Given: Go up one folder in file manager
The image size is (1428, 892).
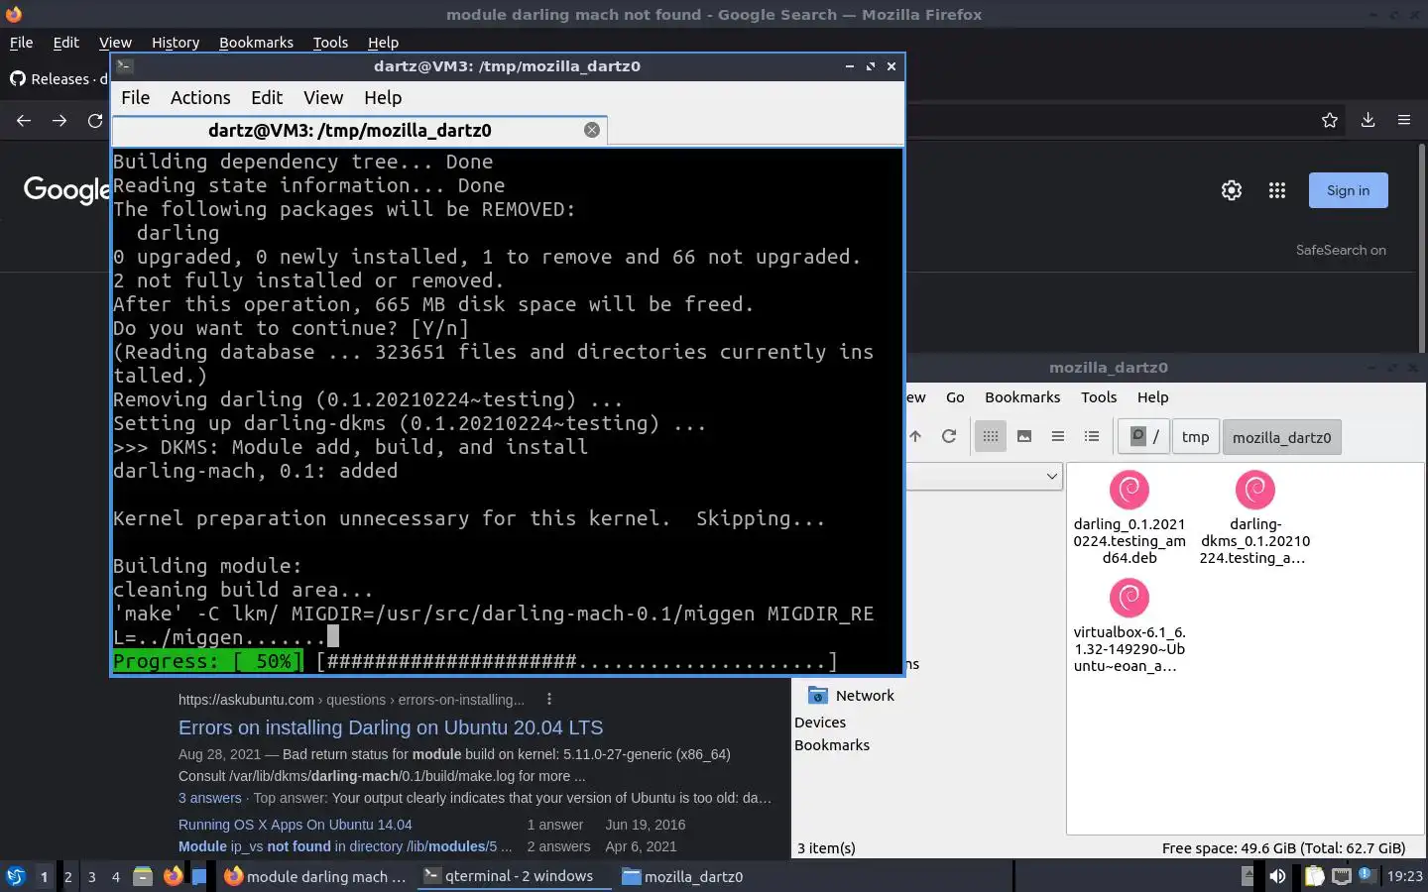Looking at the screenshot, I should (915, 436).
